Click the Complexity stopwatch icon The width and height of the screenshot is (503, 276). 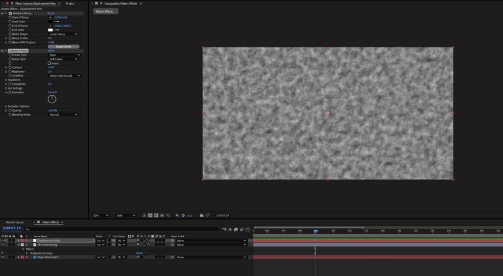[x=10, y=84]
